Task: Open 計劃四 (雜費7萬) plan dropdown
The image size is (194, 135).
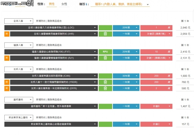Action: pos(156,34)
